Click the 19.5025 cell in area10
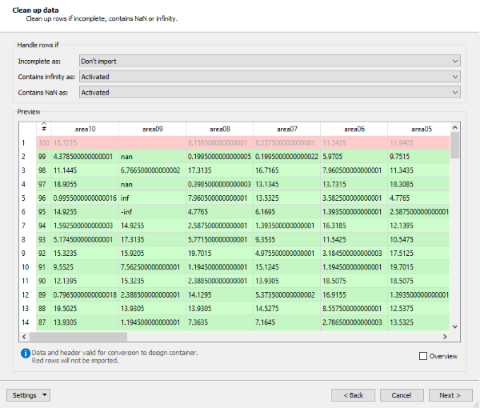 pos(85,309)
